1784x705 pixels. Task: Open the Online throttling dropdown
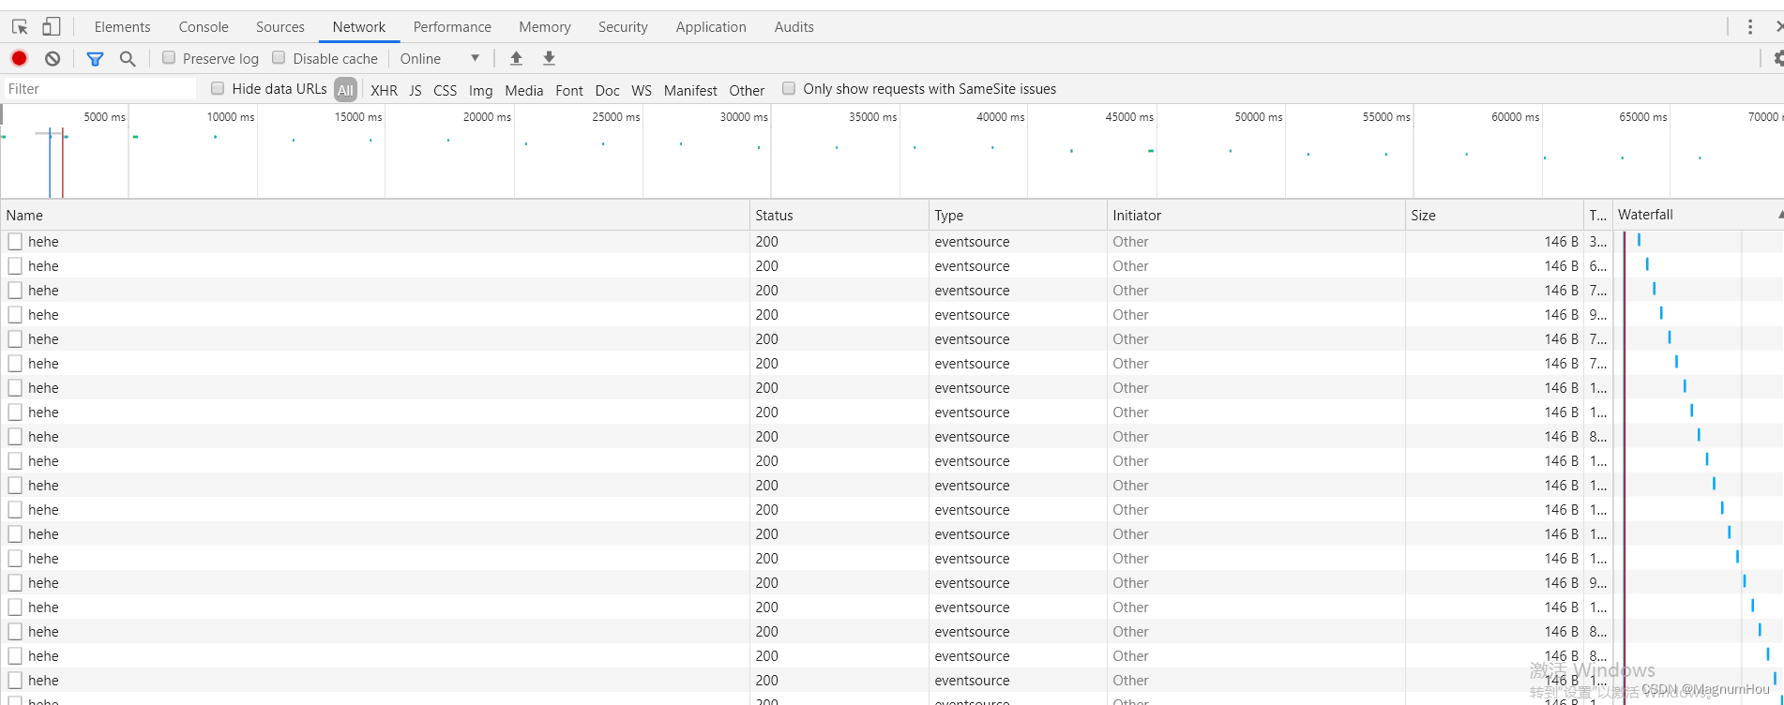point(440,58)
